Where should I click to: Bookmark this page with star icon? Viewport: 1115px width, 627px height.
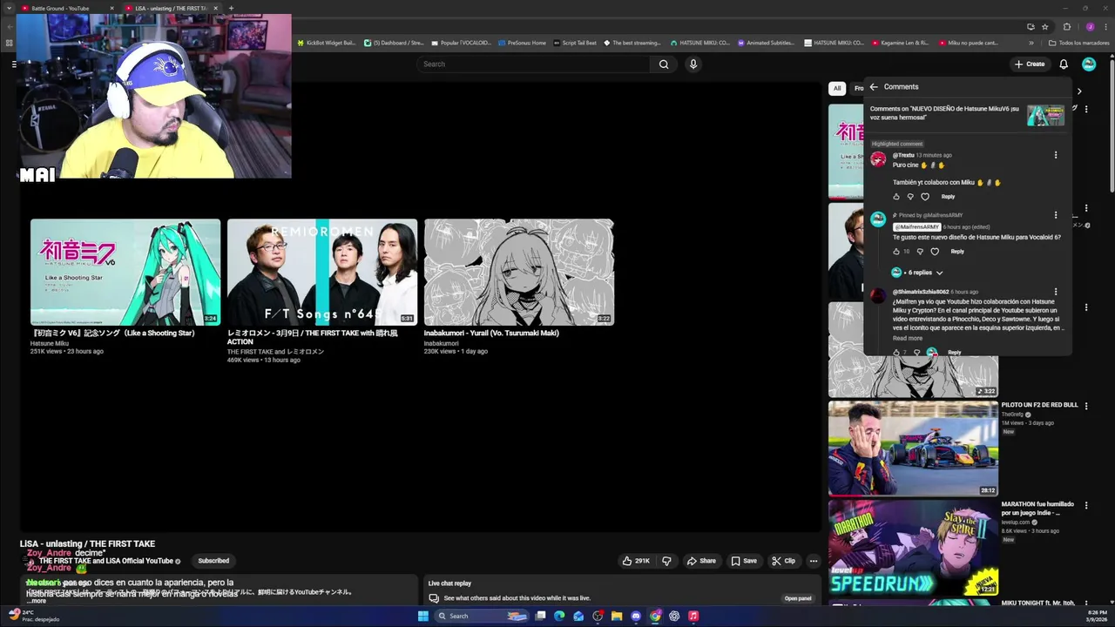[x=1045, y=26]
